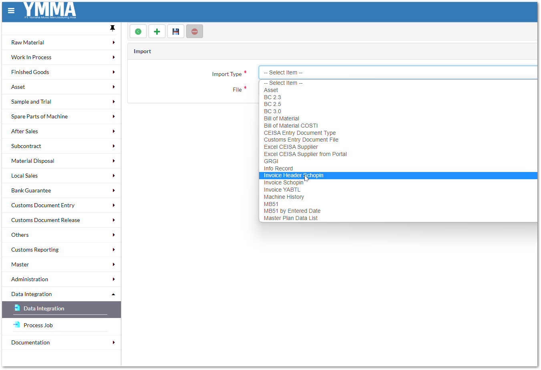The height and width of the screenshot is (370, 541).
Task: Click the sidebar pin icon
Action: pos(113,28)
